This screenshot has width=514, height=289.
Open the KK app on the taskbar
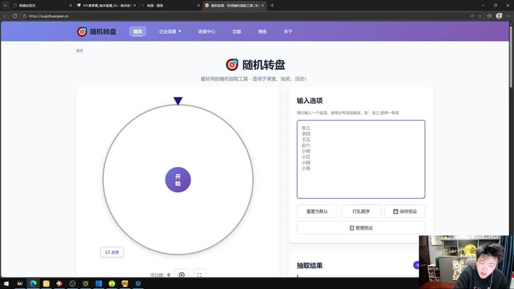[20, 283]
